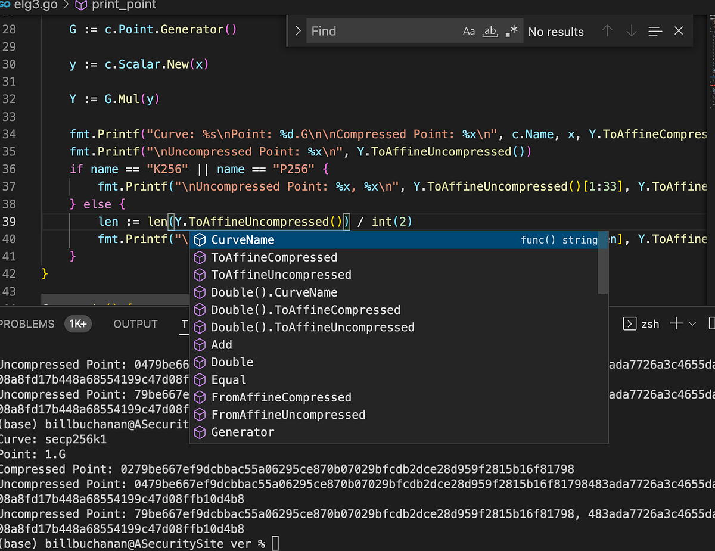Image resolution: width=715 pixels, height=551 pixels.
Task: Click the cube icon beside ToAffineUncompressed suggestion
Action: [x=200, y=275]
